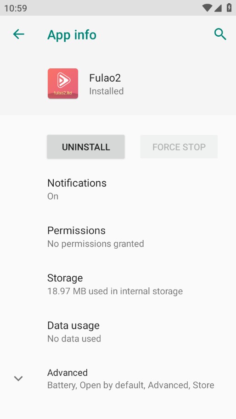Image resolution: width=236 pixels, height=419 pixels.
Task: Tap the Wi-Fi status bar icon
Action: (207, 8)
